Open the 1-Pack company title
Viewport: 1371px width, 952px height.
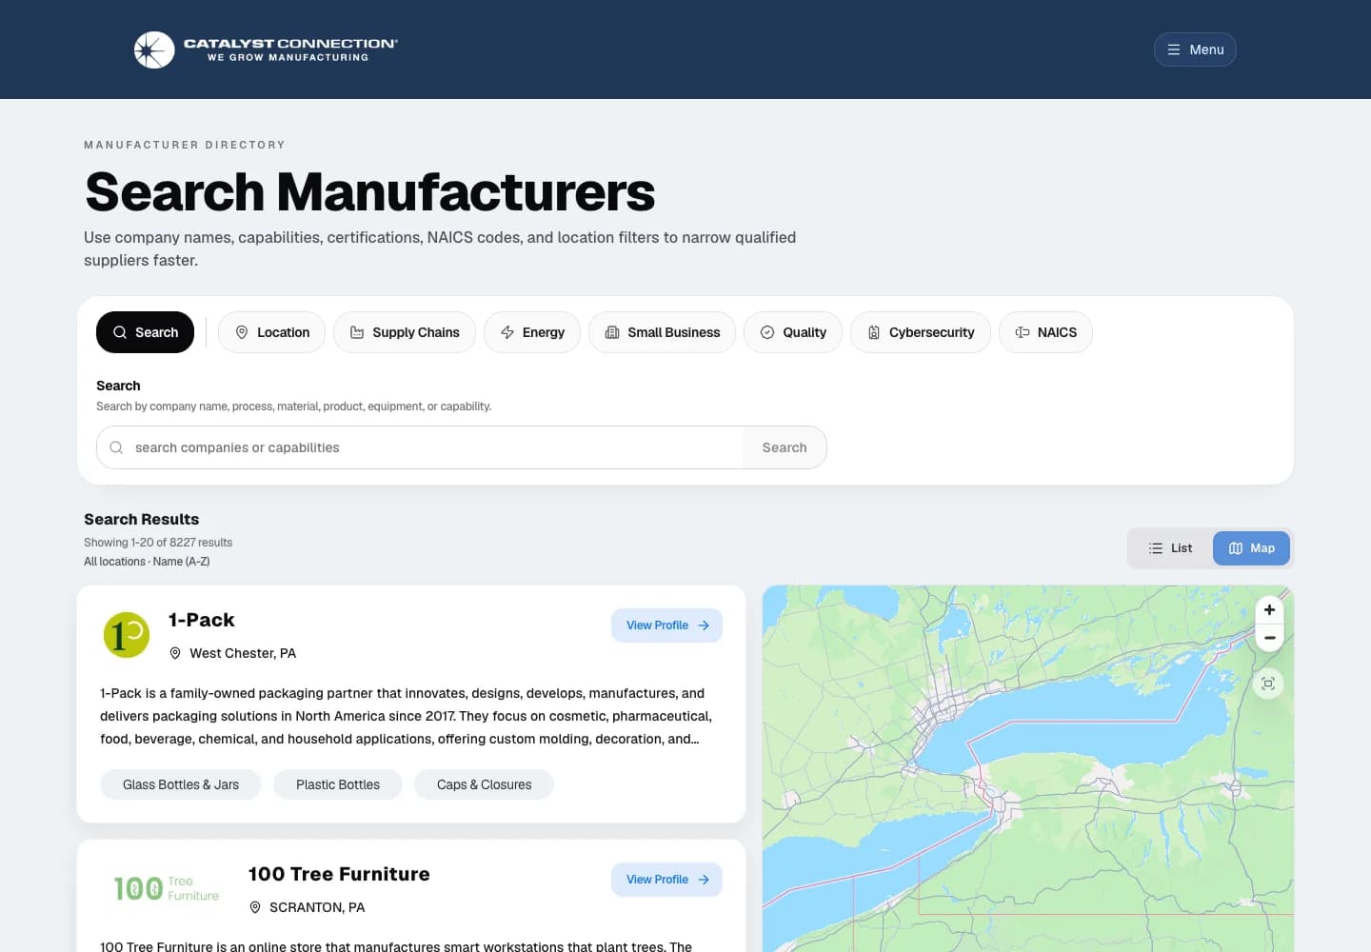coord(201,620)
